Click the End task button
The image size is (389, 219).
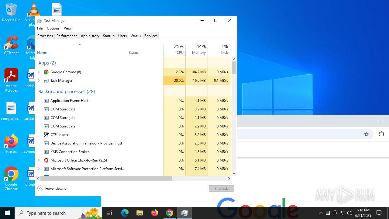[x=221, y=189]
